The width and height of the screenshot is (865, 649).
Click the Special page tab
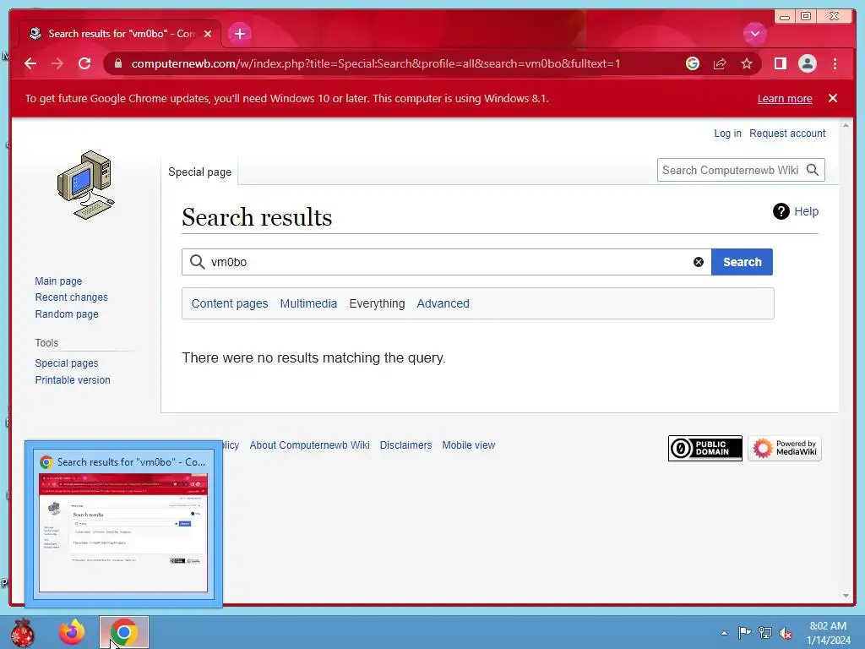(199, 172)
